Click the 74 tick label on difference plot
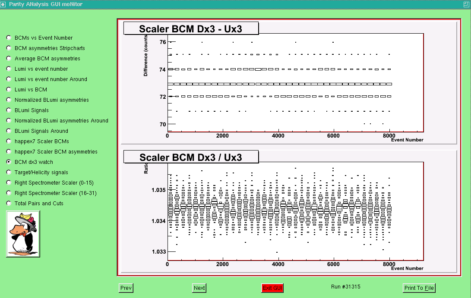This screenshot has height=298, width=471. click(x=162, y=69)
